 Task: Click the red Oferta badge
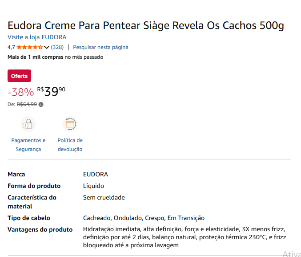tap(19, 76)
